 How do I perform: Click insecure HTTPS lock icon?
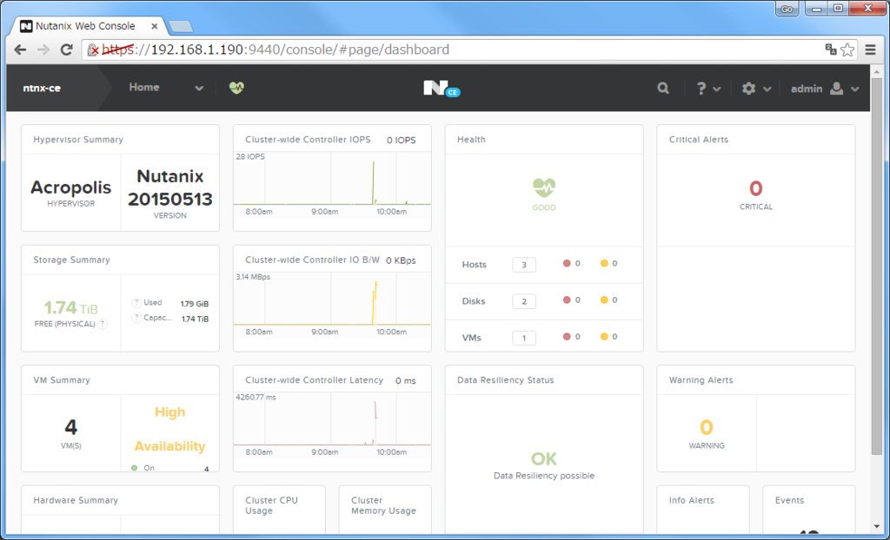click(93, 49)
